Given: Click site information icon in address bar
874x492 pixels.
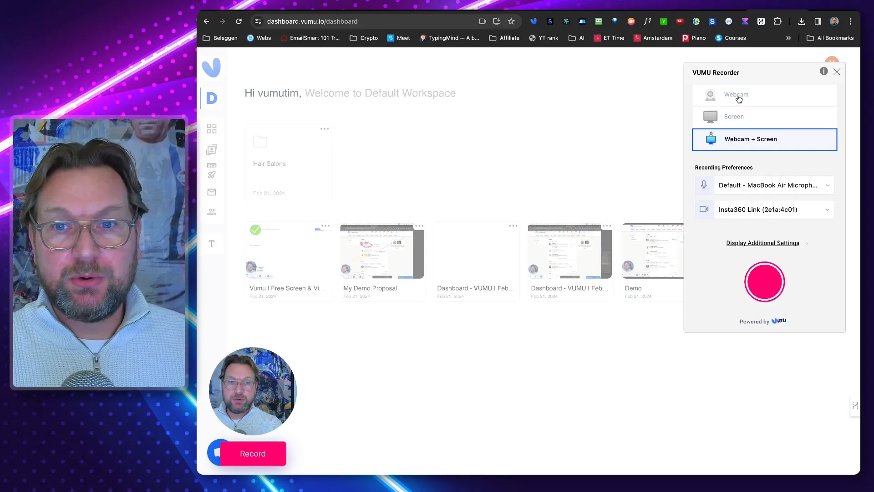Looking at the screenshot, I should pyautogui.click(x=258, y=21).
